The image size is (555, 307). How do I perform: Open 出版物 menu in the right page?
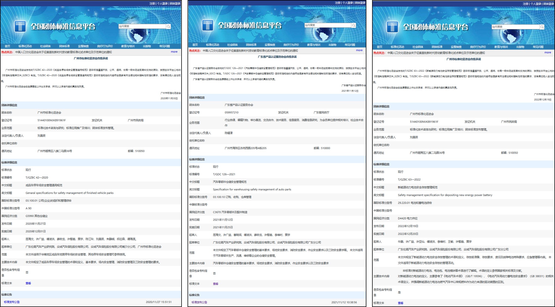(520, 47)
